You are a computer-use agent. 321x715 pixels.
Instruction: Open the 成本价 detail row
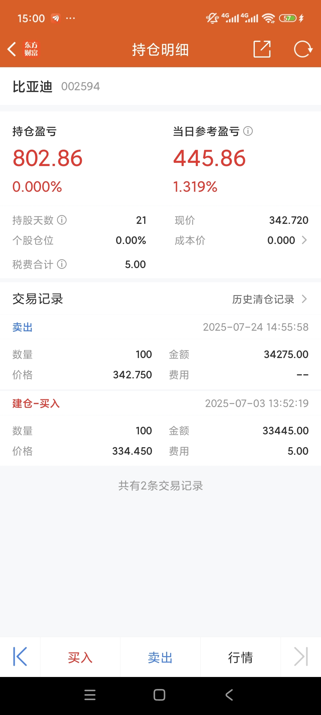pyautogui.click(x=242, y=240)
